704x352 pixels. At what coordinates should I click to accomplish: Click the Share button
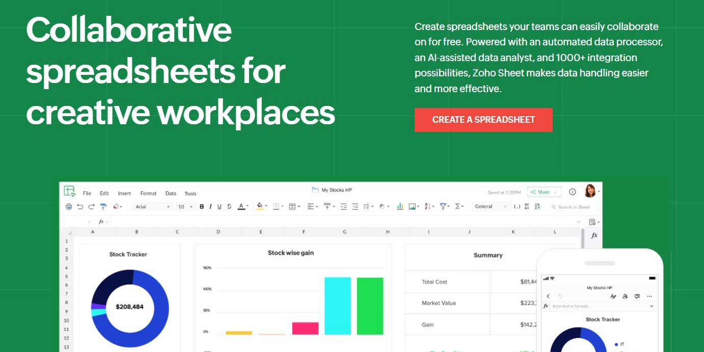pos(544,192)
